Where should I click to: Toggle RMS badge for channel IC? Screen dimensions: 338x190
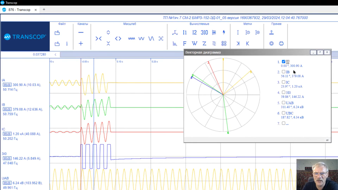click(x=7, y=134)
